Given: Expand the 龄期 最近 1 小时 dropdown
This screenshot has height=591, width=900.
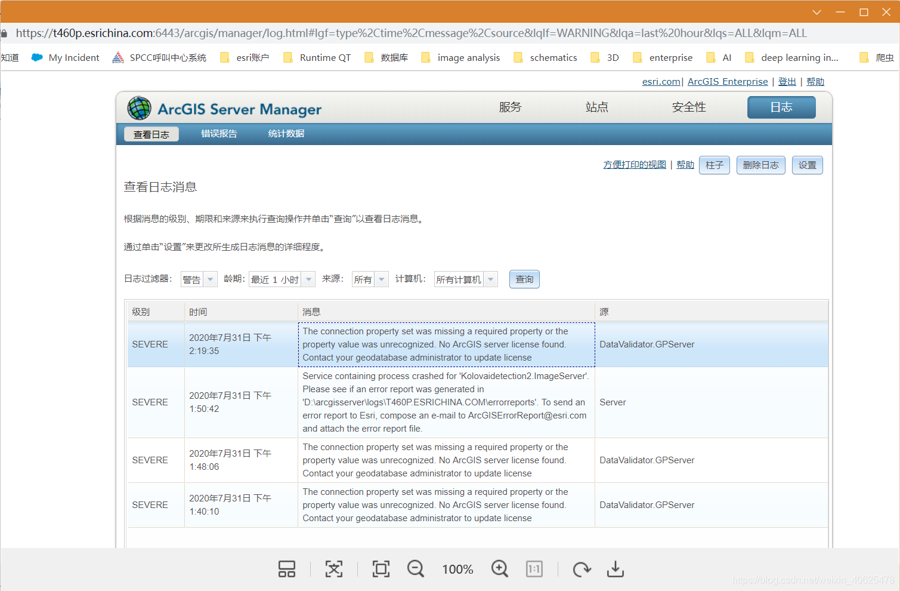Looking at the screenshot, I should click(308, 279).
